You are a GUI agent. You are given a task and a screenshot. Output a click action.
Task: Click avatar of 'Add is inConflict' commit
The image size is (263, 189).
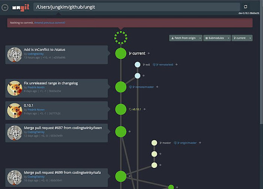click(15, 54)
